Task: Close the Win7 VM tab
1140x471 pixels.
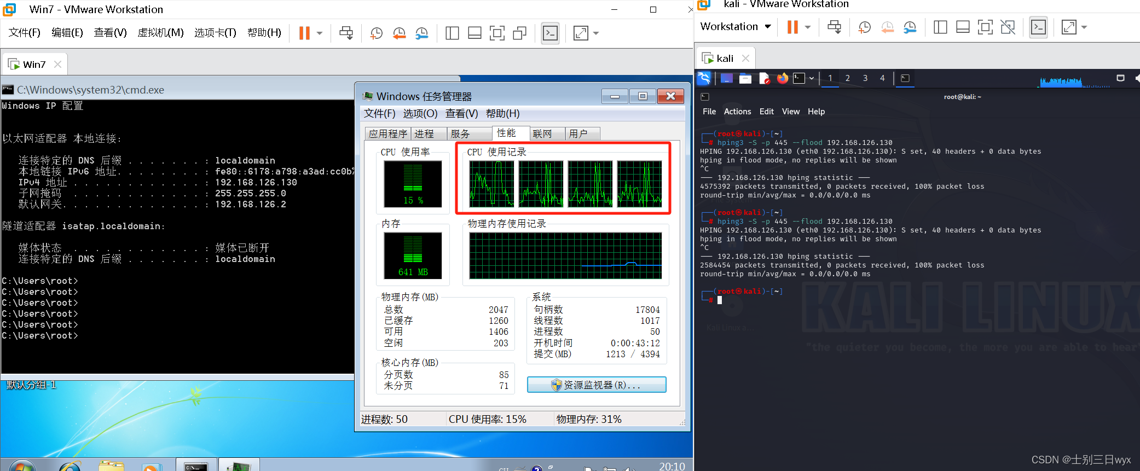Action: tap(57, 65)
